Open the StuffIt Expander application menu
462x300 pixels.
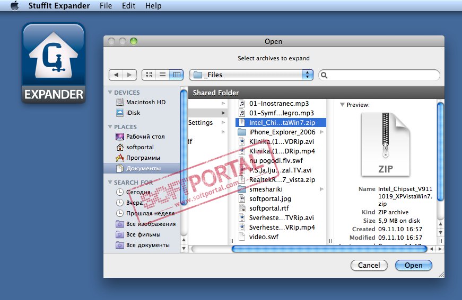coord(59,6)
